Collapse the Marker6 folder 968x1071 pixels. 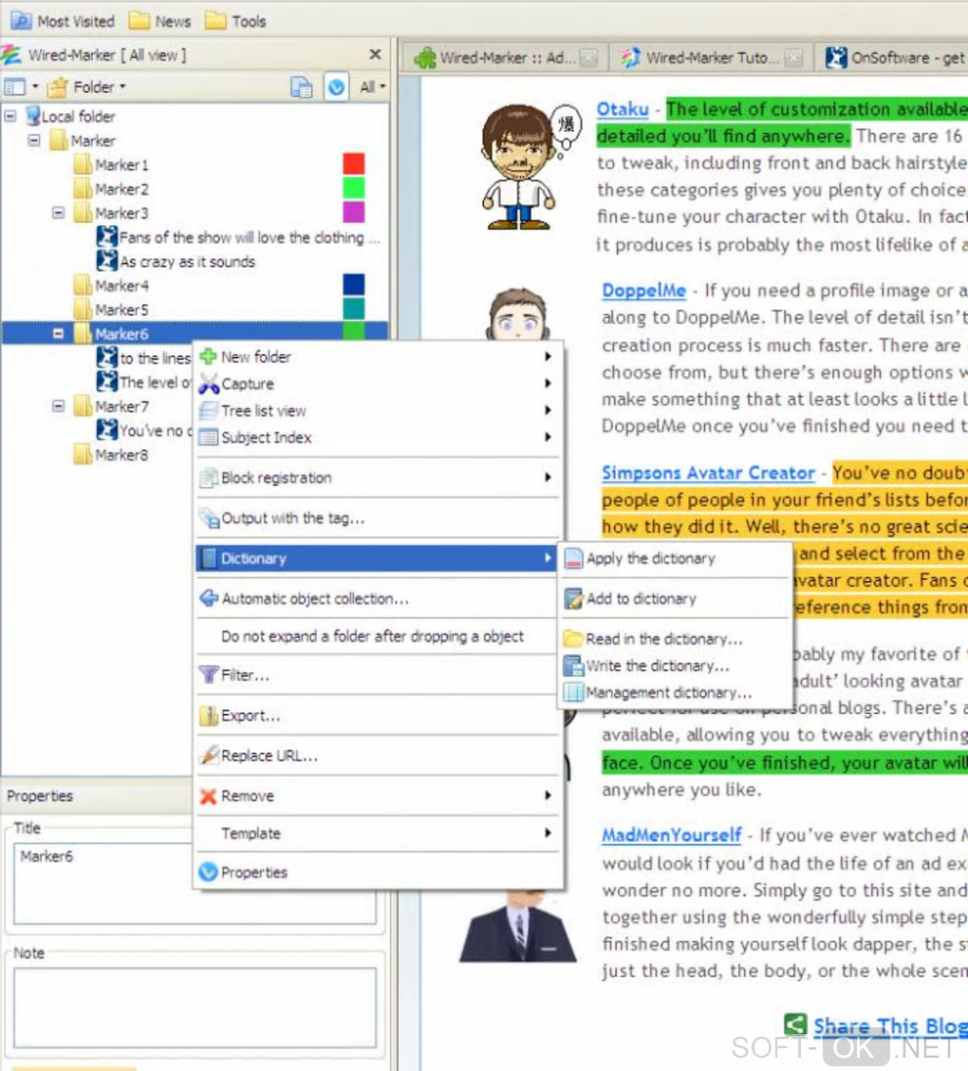point(59,333)
